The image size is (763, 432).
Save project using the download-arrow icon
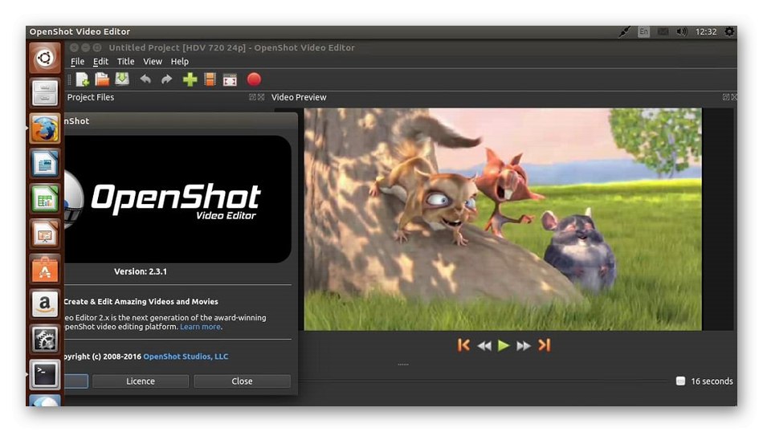coord(121,79)
